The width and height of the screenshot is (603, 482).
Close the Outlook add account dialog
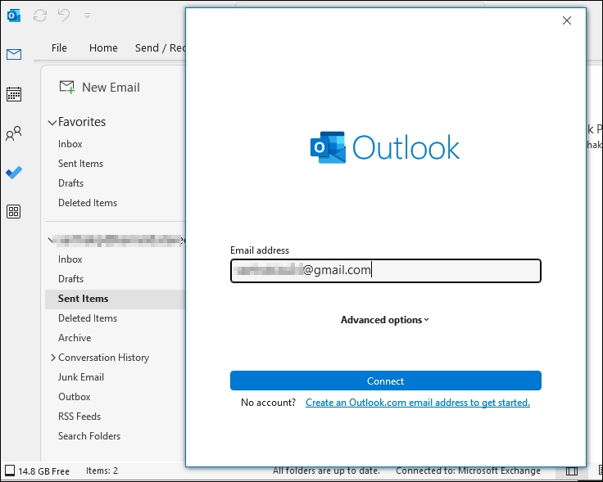point(567,20)
